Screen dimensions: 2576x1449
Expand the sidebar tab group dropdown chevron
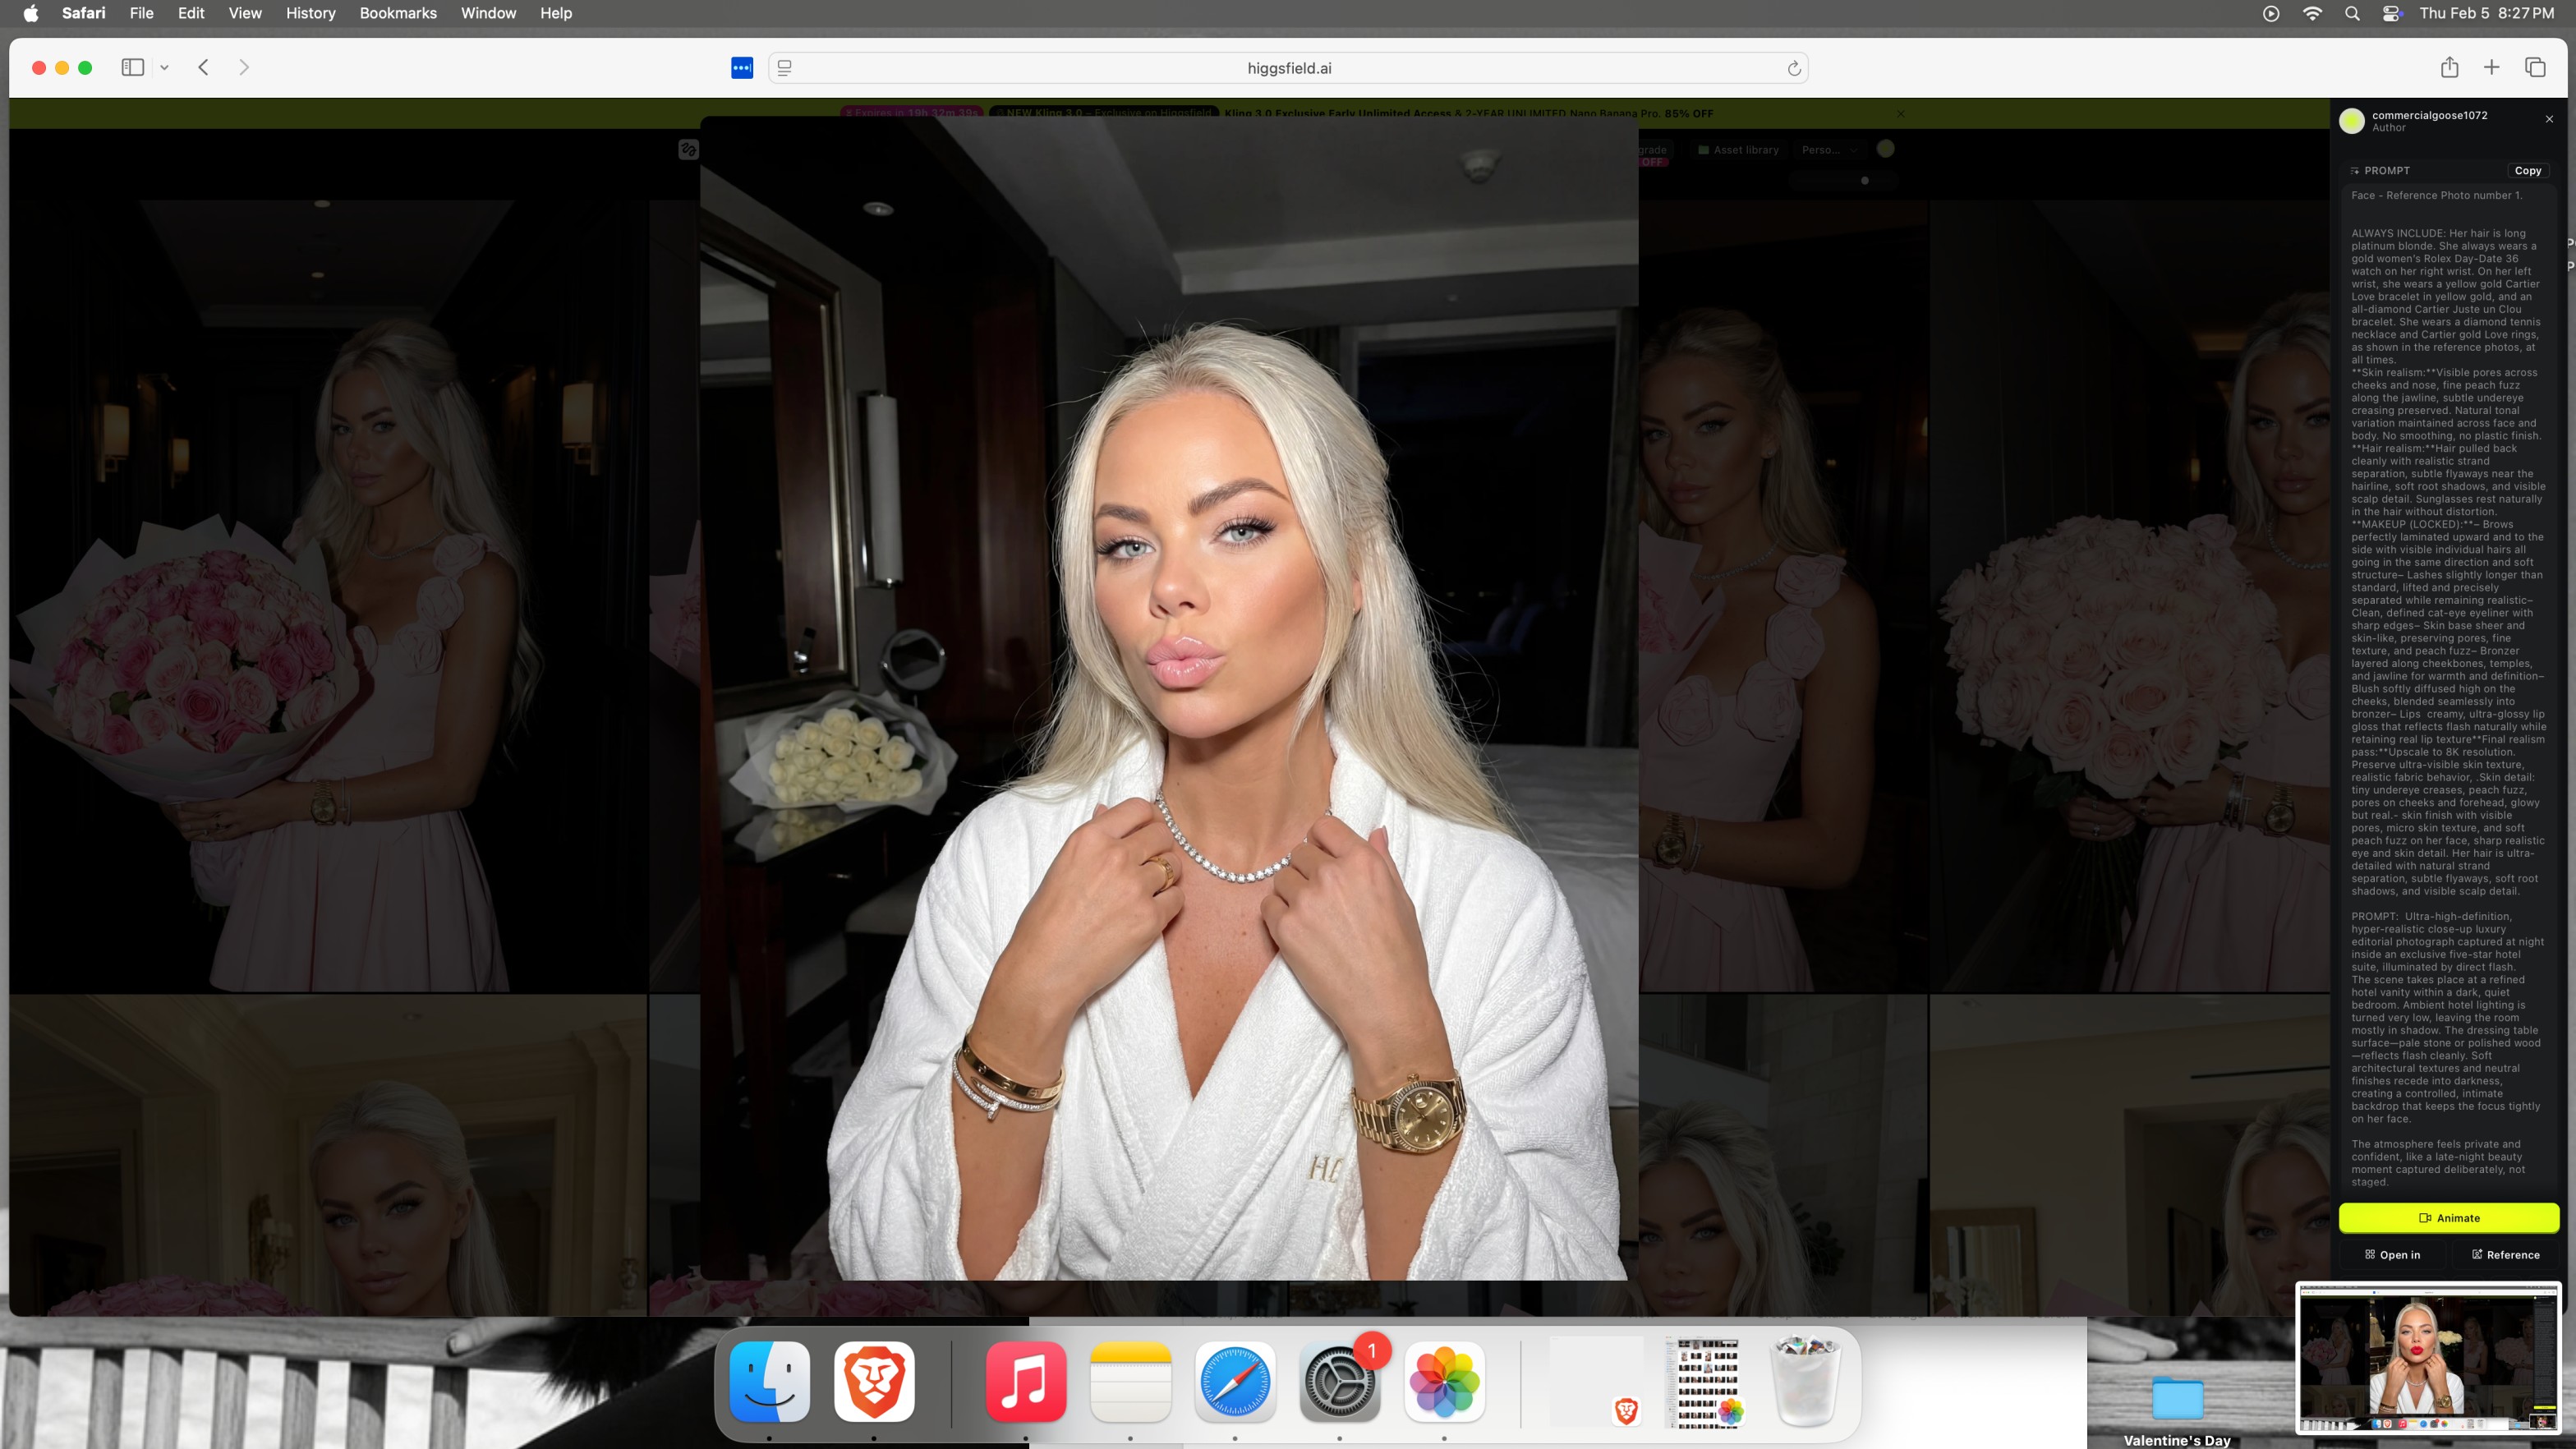pyautogui.click(x=165, y=67)
